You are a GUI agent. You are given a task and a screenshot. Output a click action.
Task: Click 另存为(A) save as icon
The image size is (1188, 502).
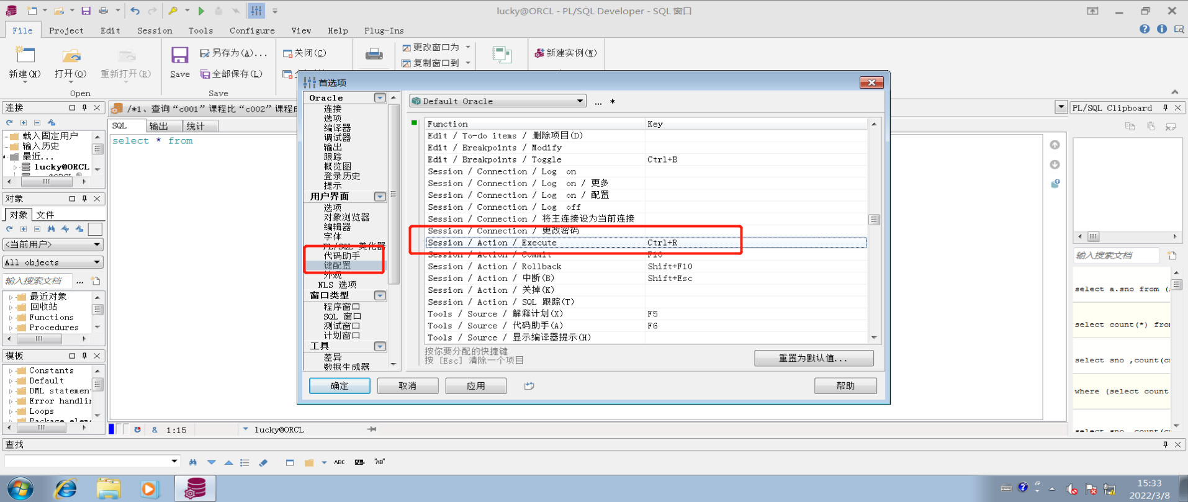[204, 53]
